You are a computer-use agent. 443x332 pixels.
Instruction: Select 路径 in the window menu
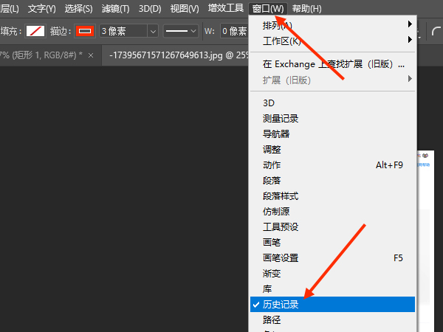click(272, 319)
